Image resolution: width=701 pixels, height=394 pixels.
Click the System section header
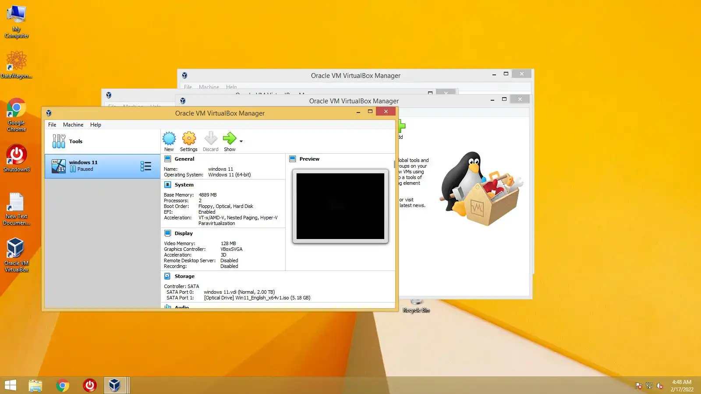184,185
